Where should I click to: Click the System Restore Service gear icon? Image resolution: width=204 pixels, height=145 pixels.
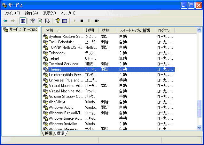point(45,37)
